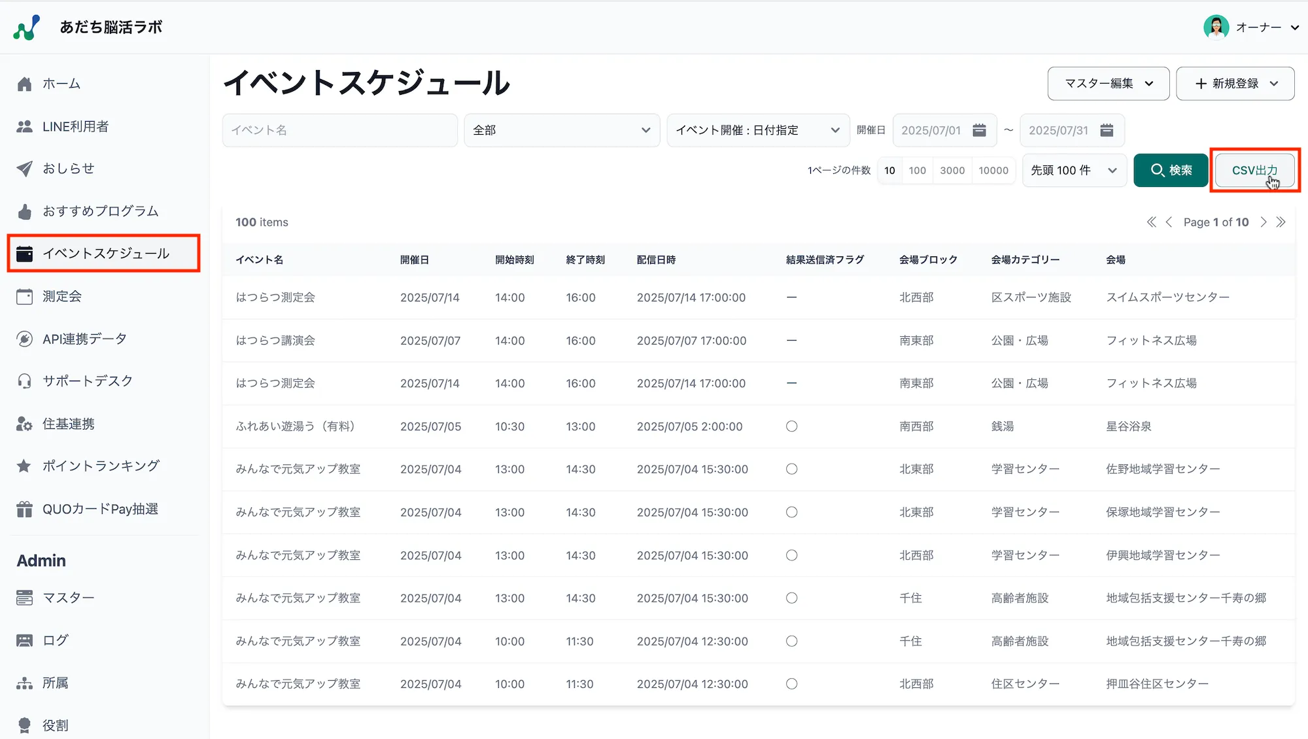Open the start date calendar picker icon
Screen dimensions: 1308x739
[x=979, y=130]
